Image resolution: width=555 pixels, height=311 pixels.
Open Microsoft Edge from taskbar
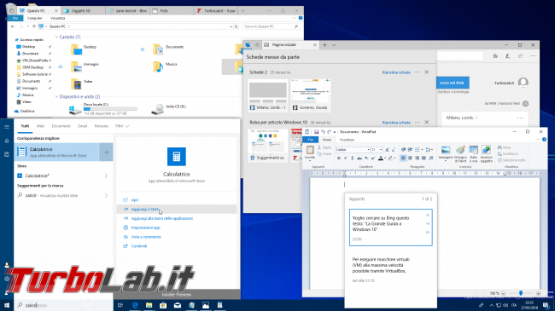coord(135,305)
